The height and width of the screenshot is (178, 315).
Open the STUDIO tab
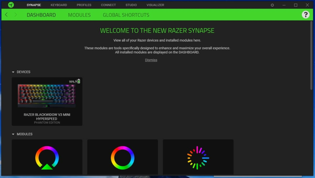131,5
